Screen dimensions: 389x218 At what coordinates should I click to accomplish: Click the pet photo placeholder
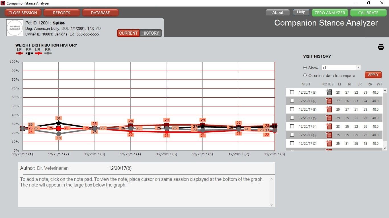point(15,28)
